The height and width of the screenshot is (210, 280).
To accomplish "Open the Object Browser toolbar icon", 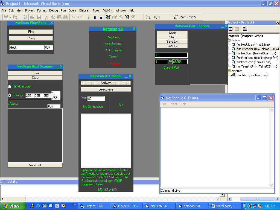I will [127, 17].
